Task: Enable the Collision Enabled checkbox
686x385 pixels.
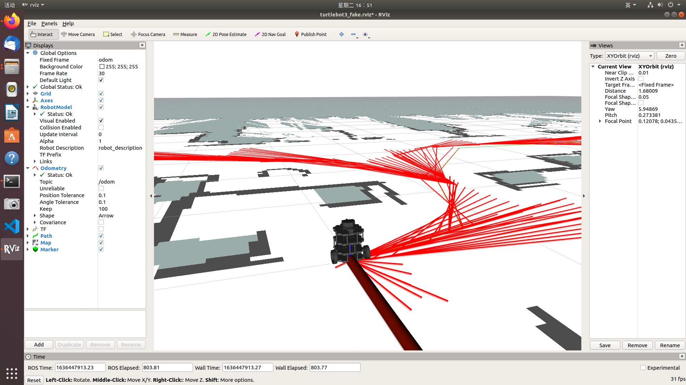Action: 101,127
